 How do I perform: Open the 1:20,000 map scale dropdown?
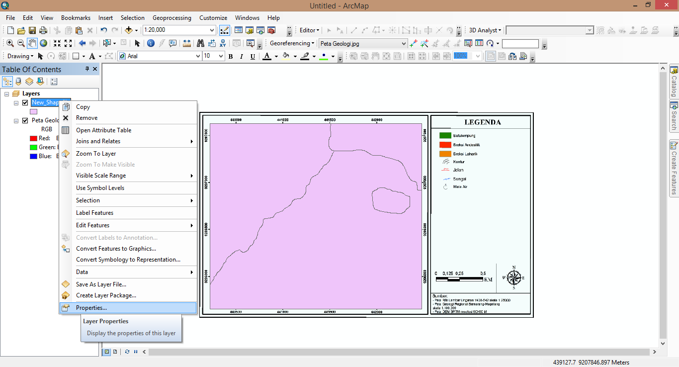point(212,30)
